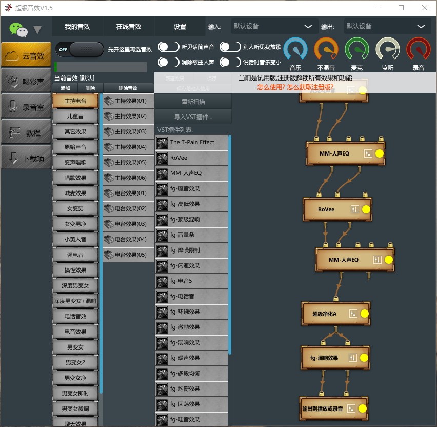Choose MM-人声EQ plugin in list
This screenshot has width=437, height=427.
[191, 173]
